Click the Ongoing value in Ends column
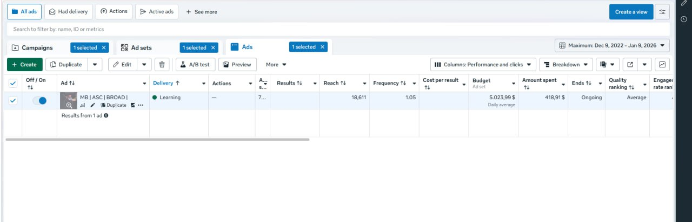 tap(591, 98)
